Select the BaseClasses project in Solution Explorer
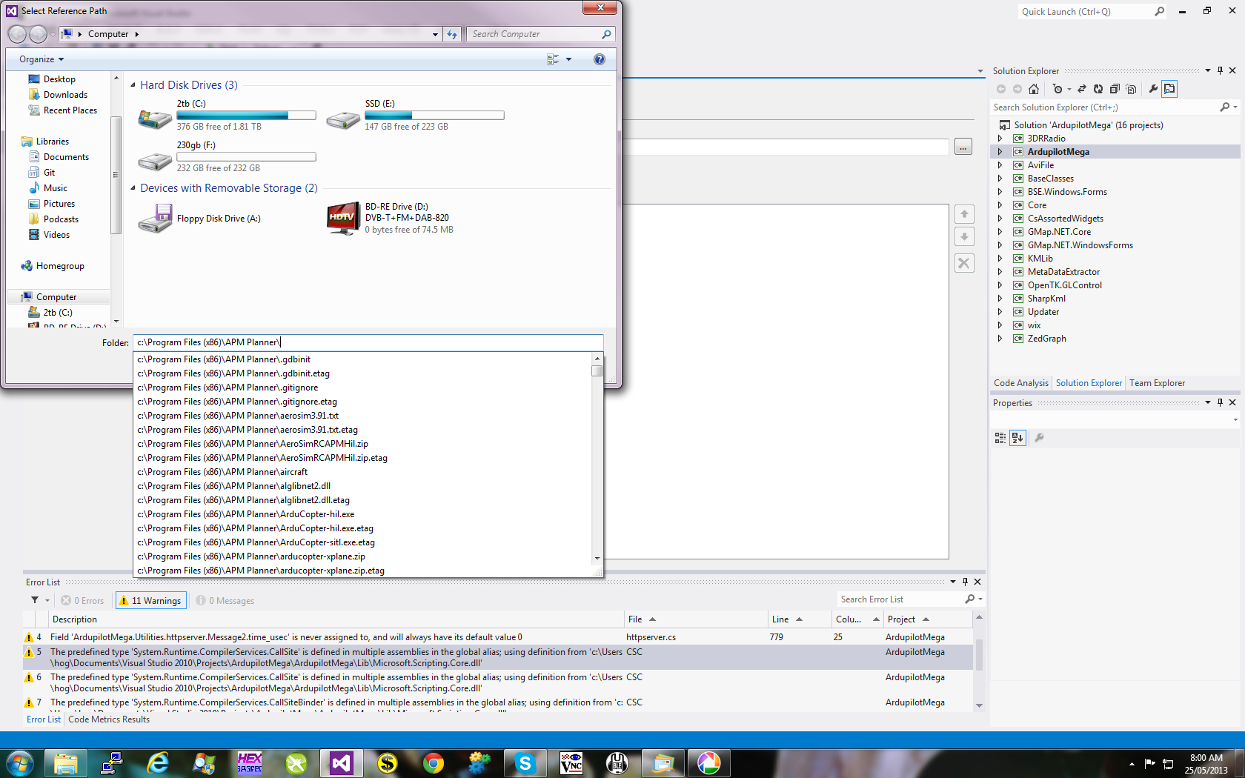Screen dimensions: 1245x778 pos(1050,179)
